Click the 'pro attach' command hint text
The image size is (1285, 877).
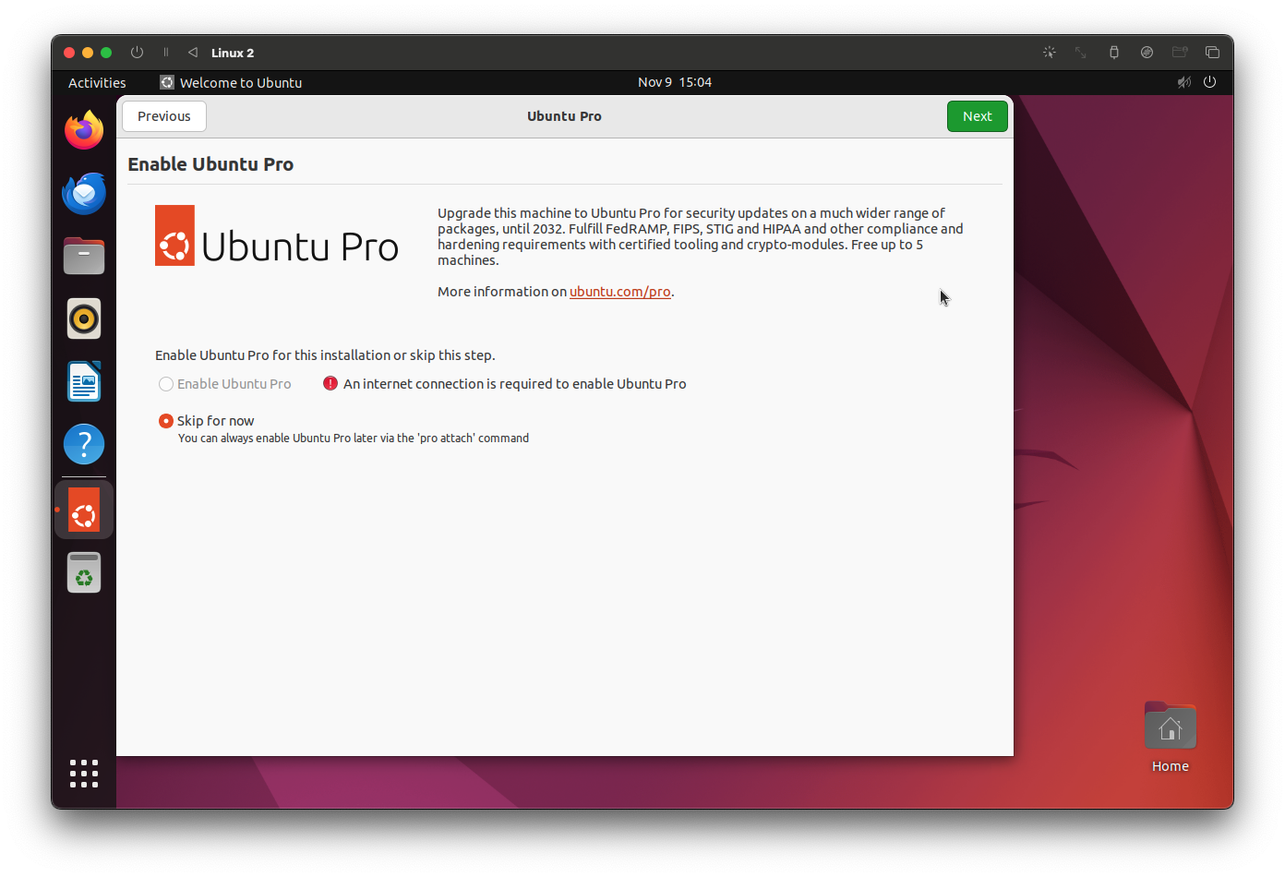click(354, 438)
